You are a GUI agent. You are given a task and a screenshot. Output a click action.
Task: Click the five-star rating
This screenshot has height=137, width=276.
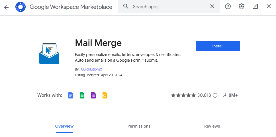pos(183,95)
